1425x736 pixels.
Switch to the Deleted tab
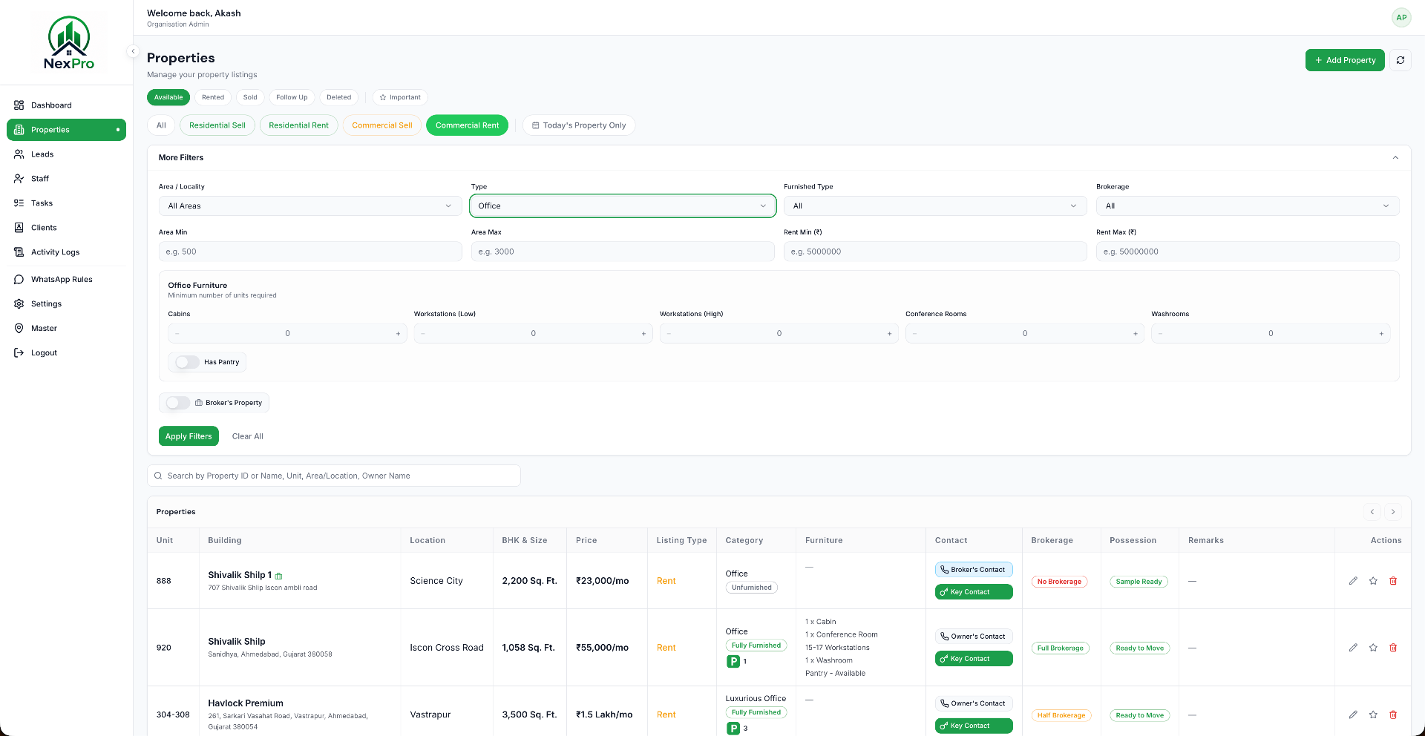[x=339, y=97]
